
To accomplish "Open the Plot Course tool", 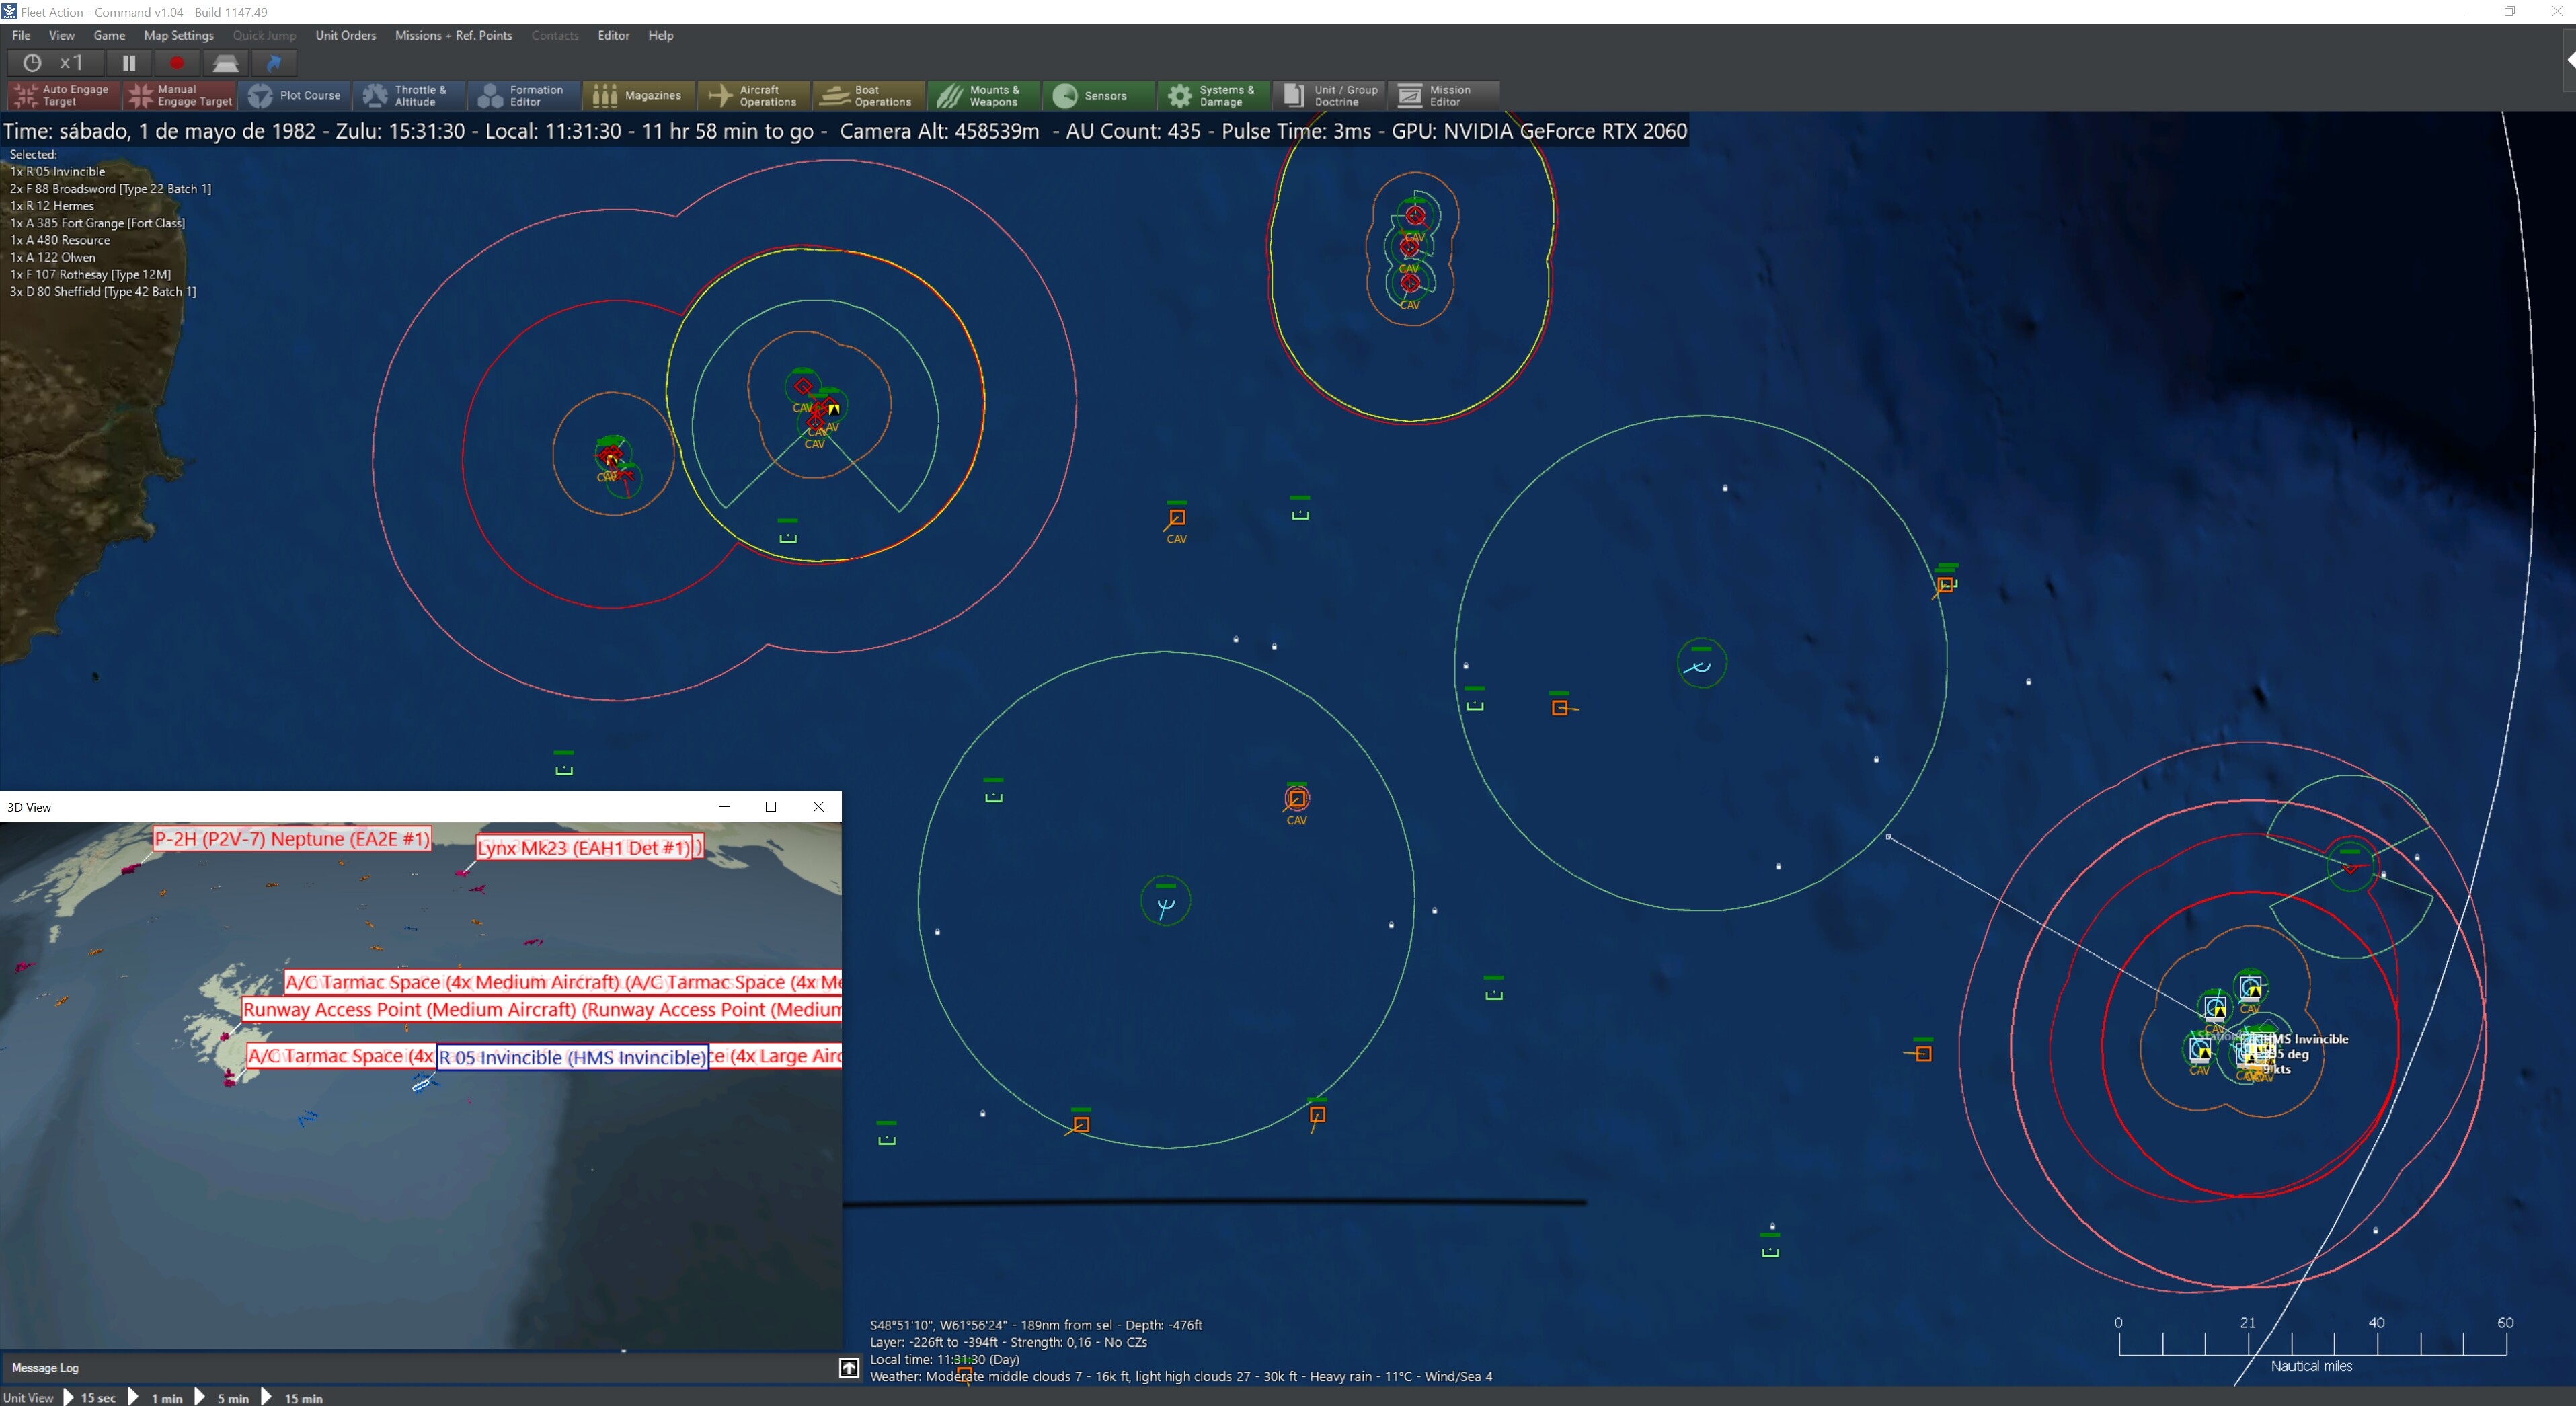I will (295, 95).
